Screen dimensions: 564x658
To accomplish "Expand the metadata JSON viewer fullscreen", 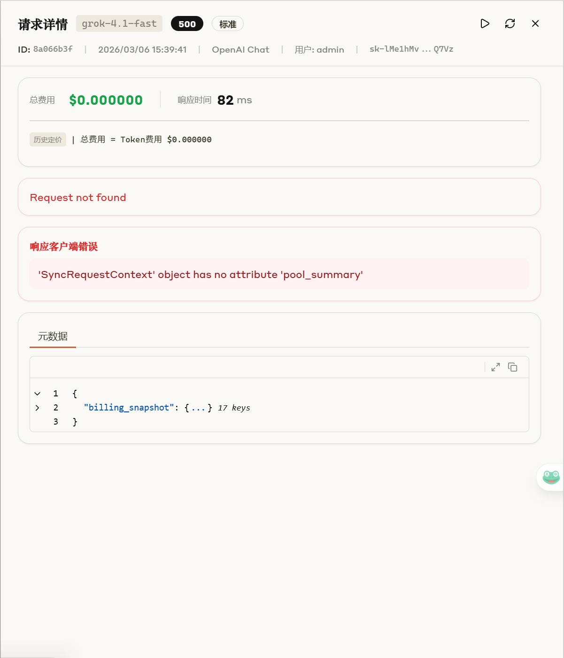I will pyautogui.click(x=495, y=367).
